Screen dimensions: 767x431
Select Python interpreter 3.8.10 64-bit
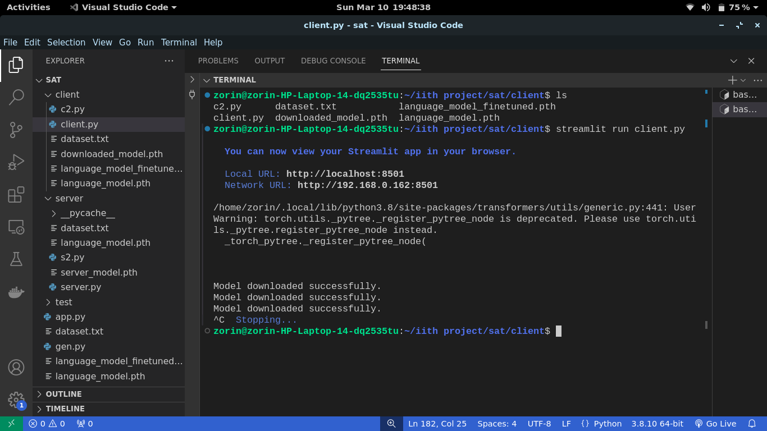click(x=657, y=424)
